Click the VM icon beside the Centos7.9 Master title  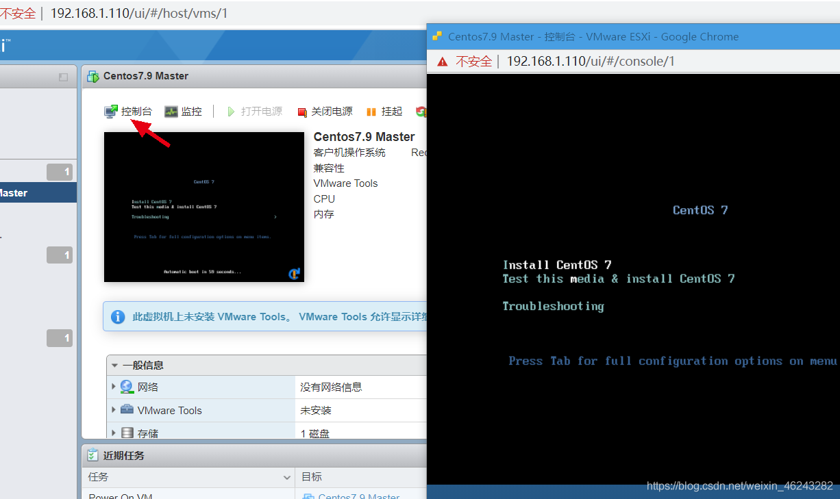93,77
